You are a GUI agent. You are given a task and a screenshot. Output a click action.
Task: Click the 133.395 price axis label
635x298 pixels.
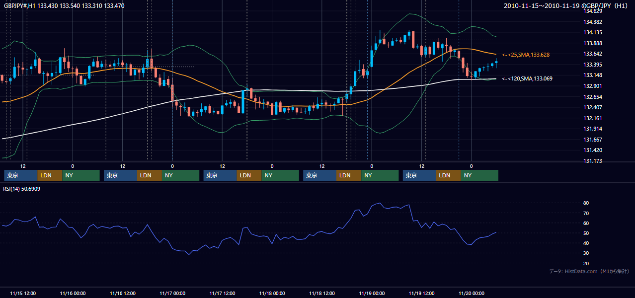pos(593,65)
